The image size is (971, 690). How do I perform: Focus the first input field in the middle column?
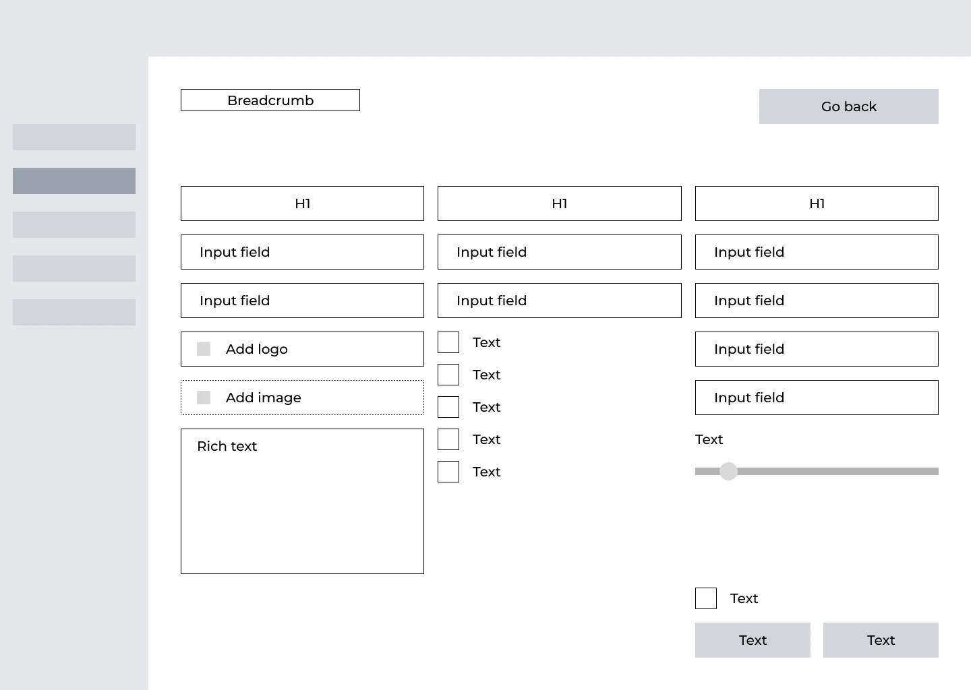pos(560,252)
